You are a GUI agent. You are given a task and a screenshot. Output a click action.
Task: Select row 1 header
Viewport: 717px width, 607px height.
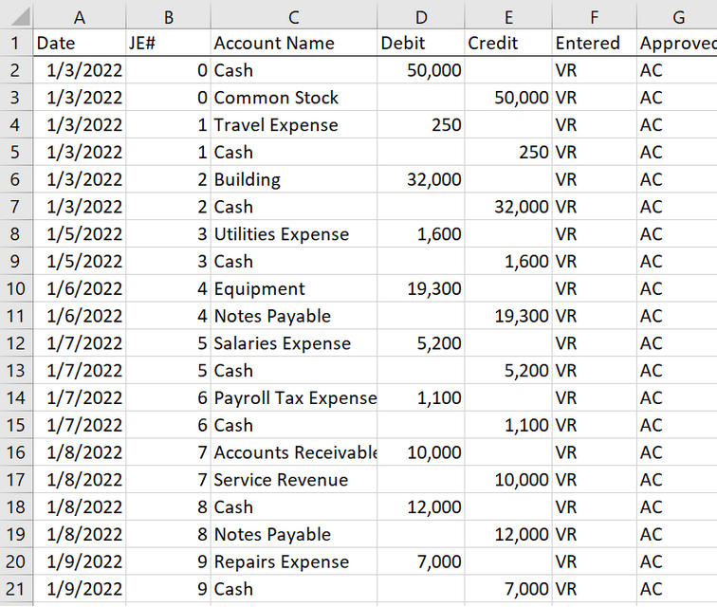point(16,43)
